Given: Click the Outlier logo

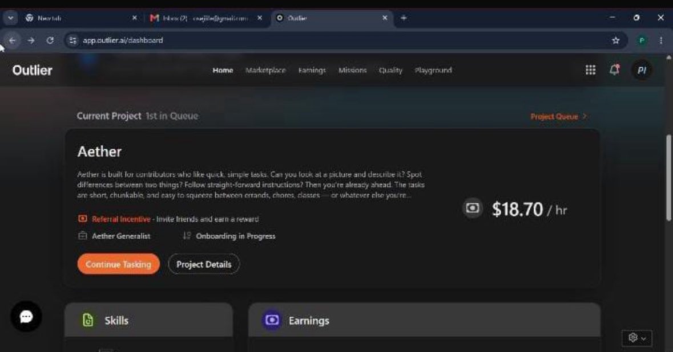Looking at the screenshot, I should (x=32, y=70).
